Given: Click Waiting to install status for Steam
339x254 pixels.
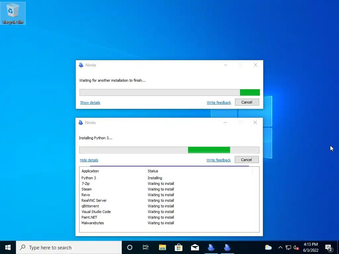Looking at the screenshot, I should pos(161,189).
